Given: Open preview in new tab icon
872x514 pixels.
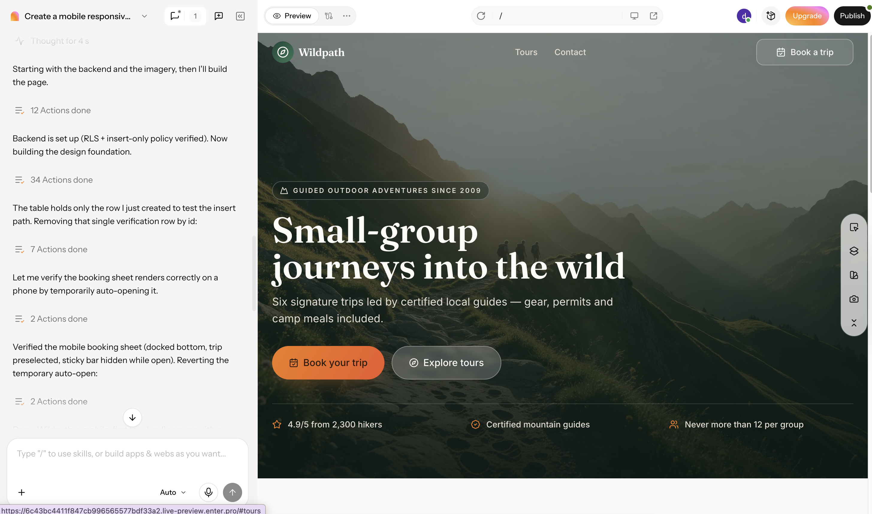Looking at the screenshot, I should [x=653, y=16].
